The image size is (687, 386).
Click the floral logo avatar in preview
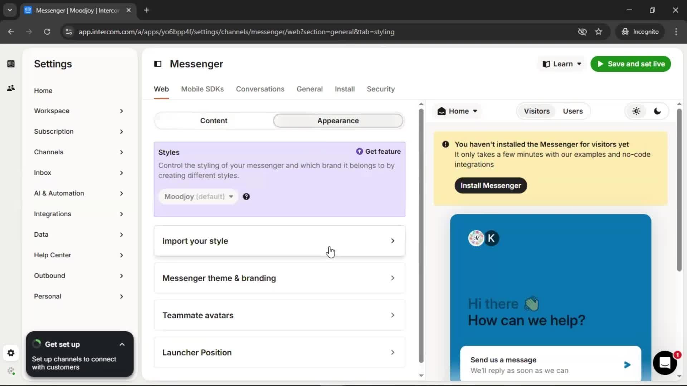tap(476, 238)
